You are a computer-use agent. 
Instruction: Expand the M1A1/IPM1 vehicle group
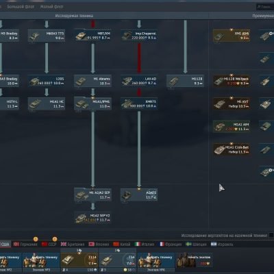pos(92,103)
